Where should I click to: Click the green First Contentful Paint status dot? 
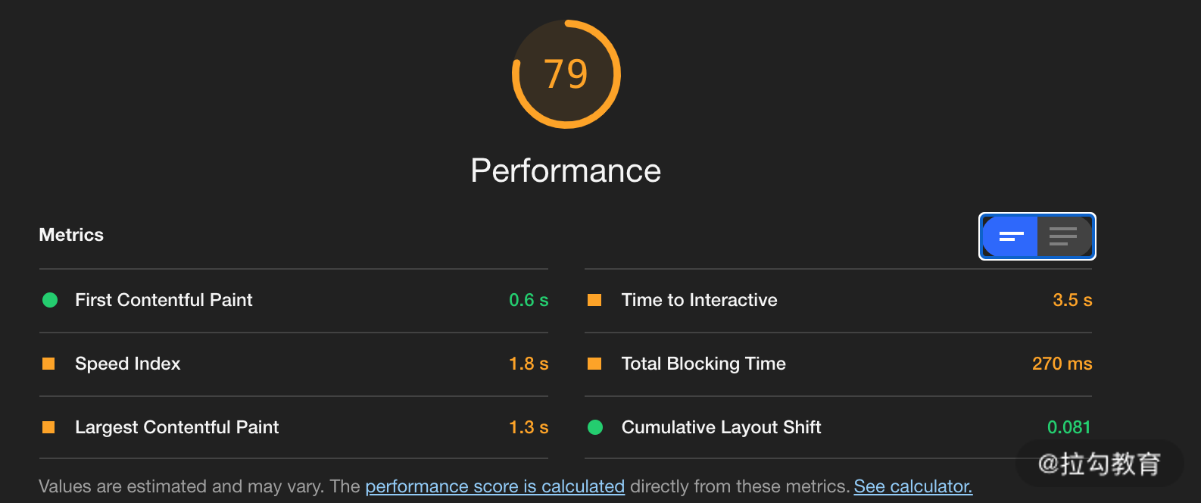tap(50, 300)
